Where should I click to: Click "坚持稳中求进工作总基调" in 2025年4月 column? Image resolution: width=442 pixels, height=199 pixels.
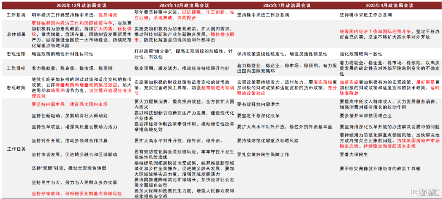[366, 16]
